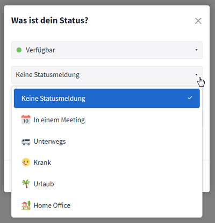Choose the In einem Meeting status

coord(107,120)
